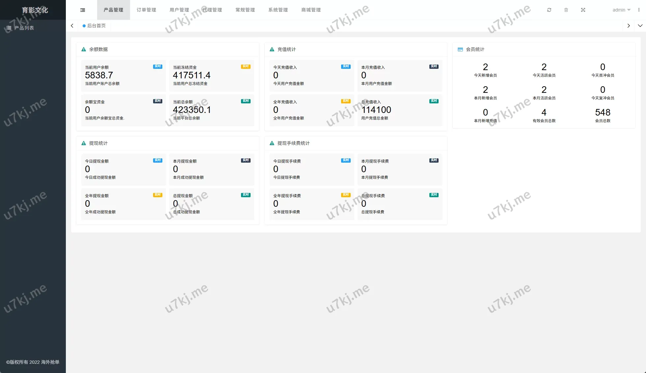Open the vertical three-dot more menu
The image size is (646, 373).
639,10
